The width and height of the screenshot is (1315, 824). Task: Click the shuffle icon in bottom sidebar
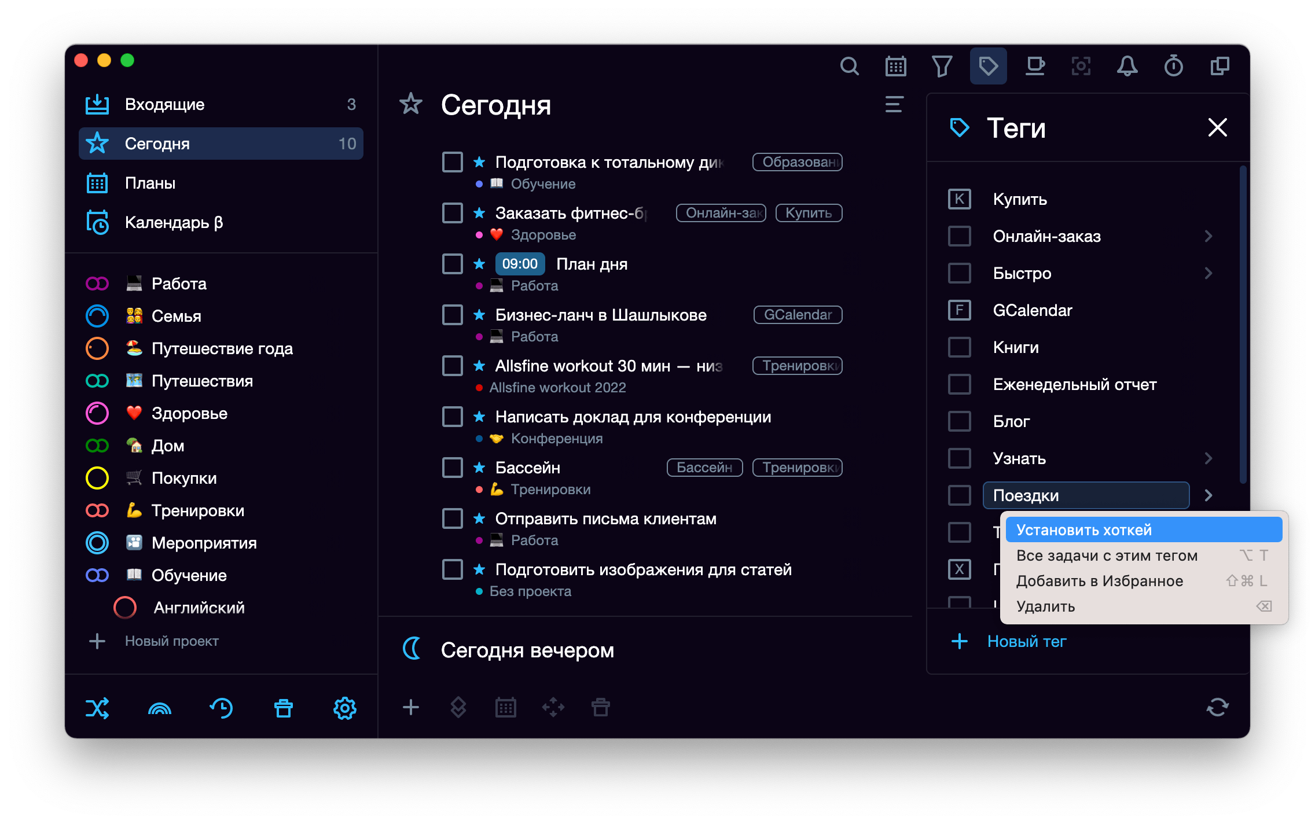pyautogui.click(x=97, y=708)
